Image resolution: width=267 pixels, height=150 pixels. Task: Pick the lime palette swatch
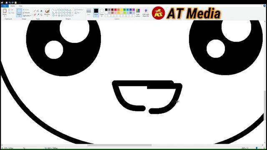125,13
